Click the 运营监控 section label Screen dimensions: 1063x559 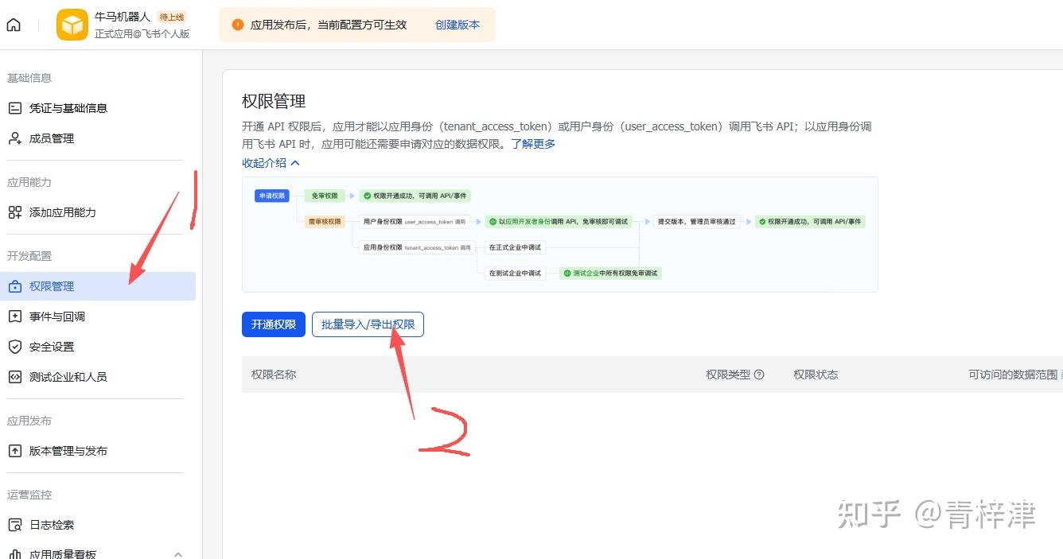pos(29,495)
